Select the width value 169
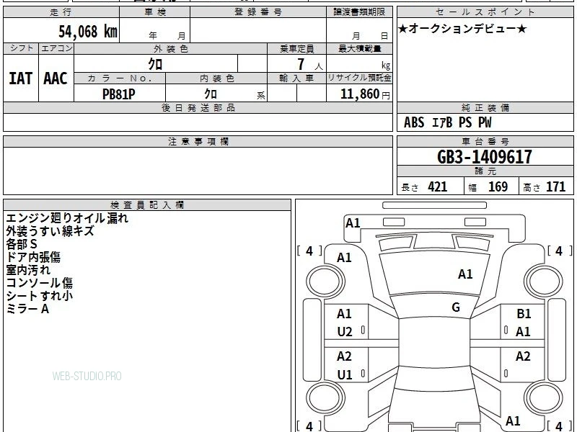 [498, 186]
